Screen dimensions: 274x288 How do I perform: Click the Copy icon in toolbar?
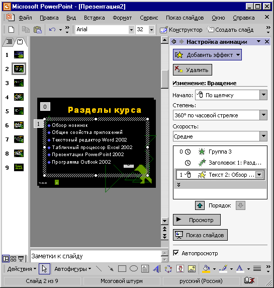[x=26, y=29]
